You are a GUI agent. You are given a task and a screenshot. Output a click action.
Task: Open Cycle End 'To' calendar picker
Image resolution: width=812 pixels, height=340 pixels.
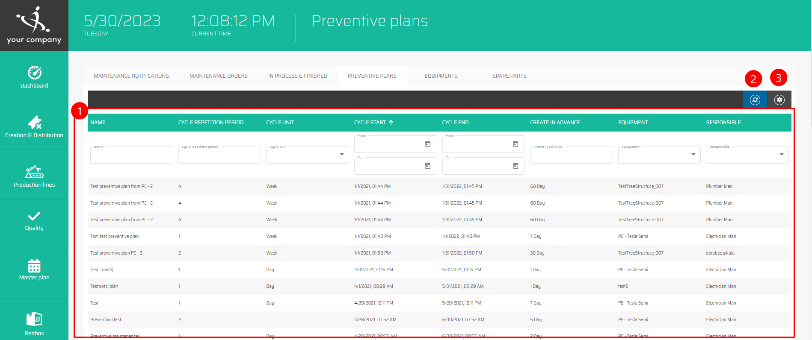(516, 166)
